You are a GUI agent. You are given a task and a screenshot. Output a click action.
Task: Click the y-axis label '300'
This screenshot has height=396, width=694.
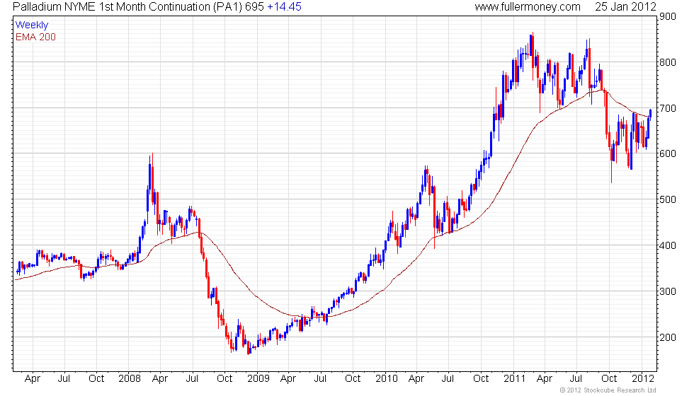coord(667,291)
